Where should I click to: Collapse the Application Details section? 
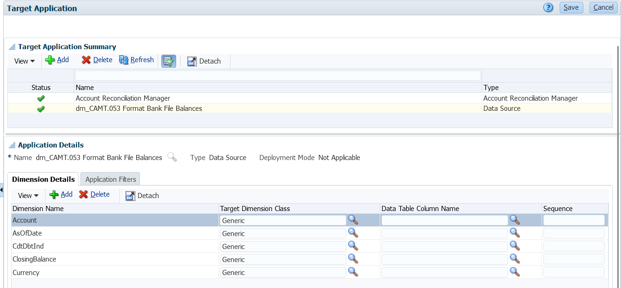tap(12, 145)
